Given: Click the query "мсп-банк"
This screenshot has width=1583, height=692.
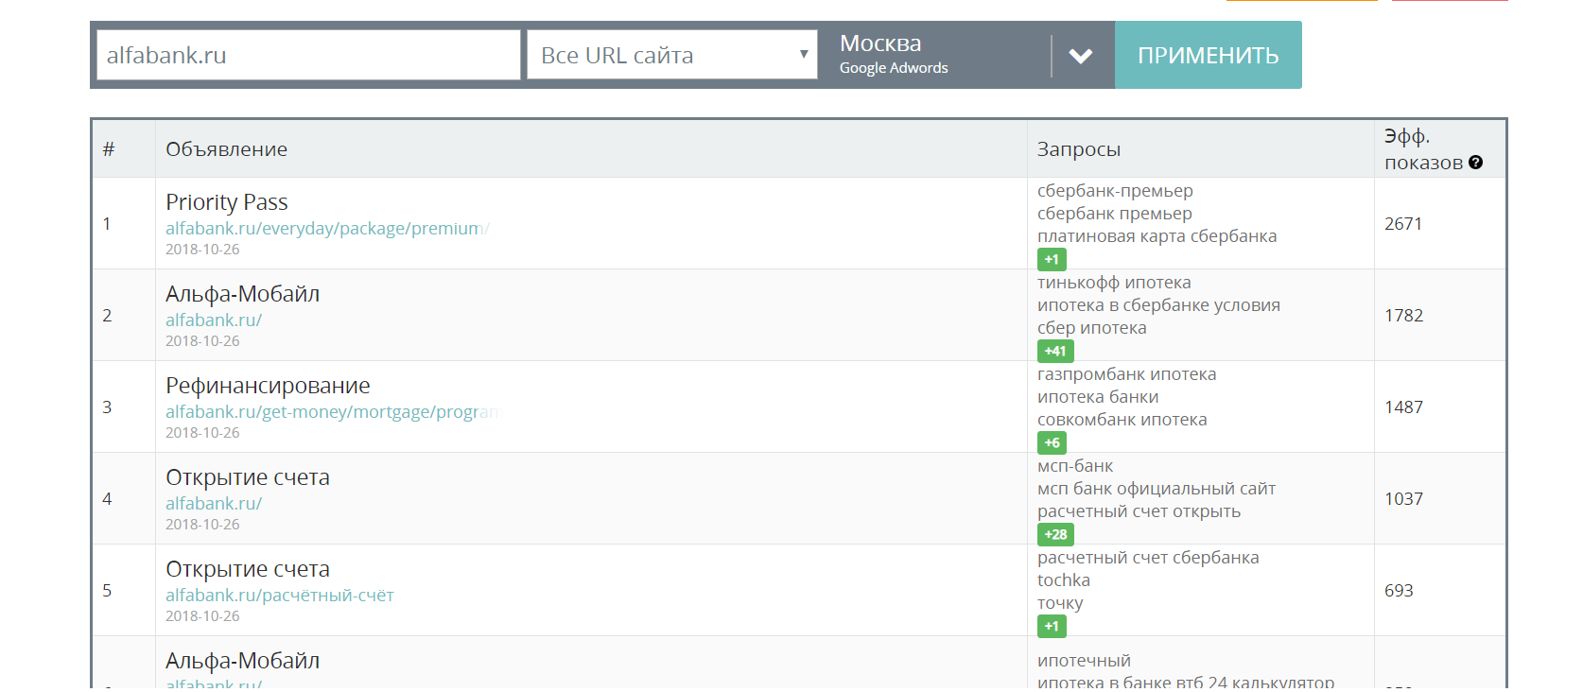Looking at the screenshot, I should click(1075, 466).
